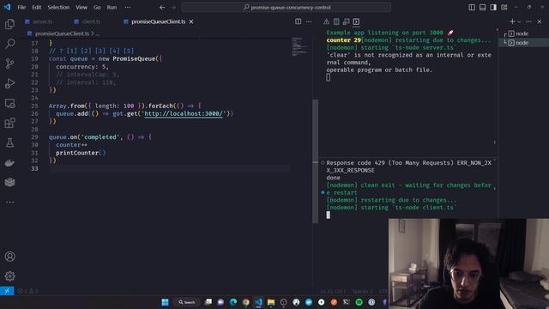Select the first node terminal entry
Screen dimensions: 549x309
[x=522, y=33]
